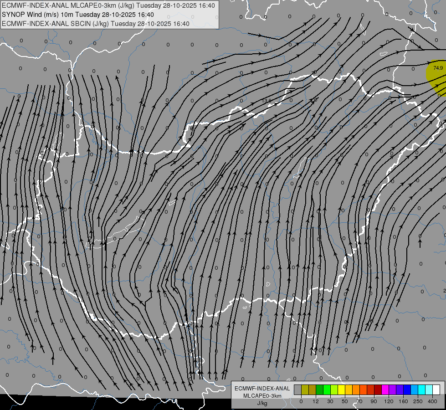Pick the cyan legend swatch
This screenshot has width=446, height=410.
(422, 389)
